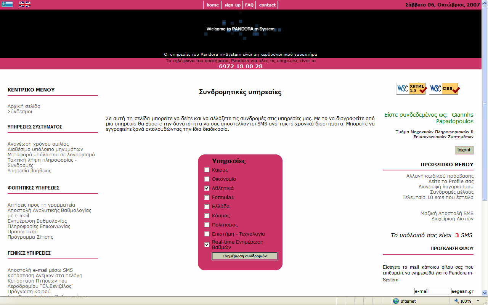This screenshot has height=305, width=488.
Task: Open Διαχείριση Λιστών link
Action: [453, 219]
